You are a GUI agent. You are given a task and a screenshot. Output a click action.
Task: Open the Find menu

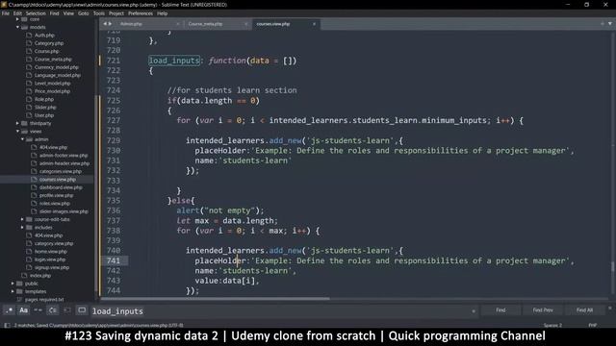coord(54,13)
